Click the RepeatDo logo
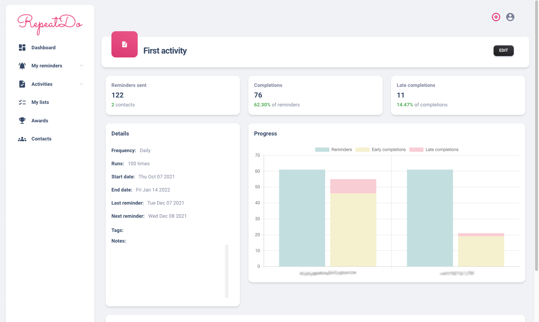The image size is (539, 322). 50,24
